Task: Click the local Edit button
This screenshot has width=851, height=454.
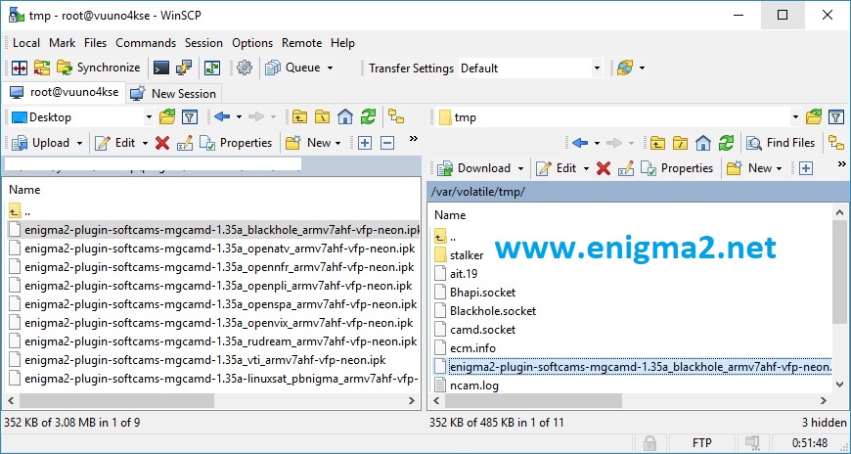Action: click(x=115, y=143)
